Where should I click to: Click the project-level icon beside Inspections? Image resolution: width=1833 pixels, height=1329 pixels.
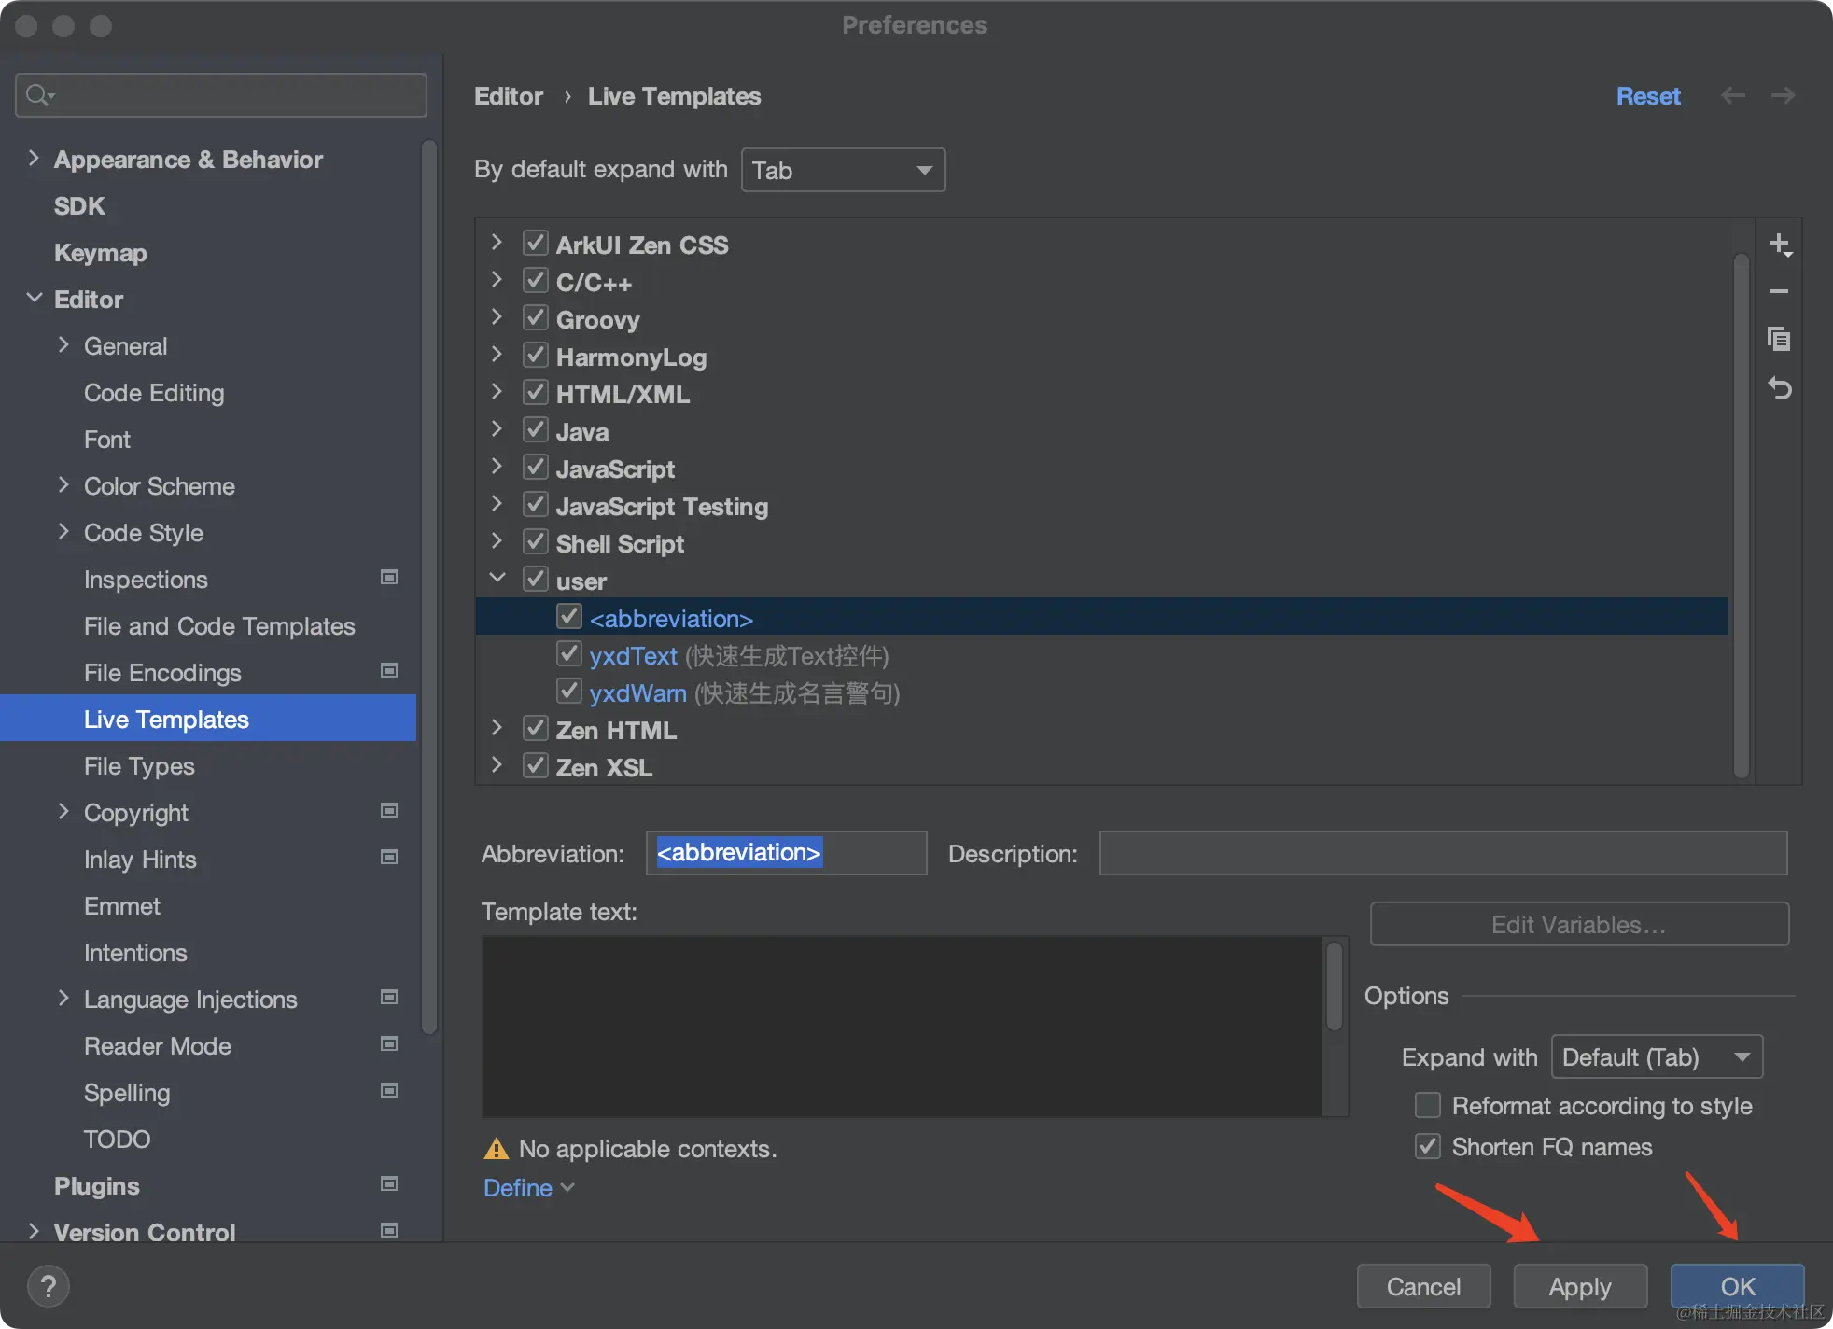point(389,578)
